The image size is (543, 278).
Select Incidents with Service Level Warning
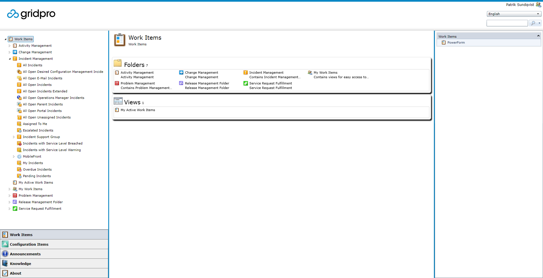click(52, 150)
